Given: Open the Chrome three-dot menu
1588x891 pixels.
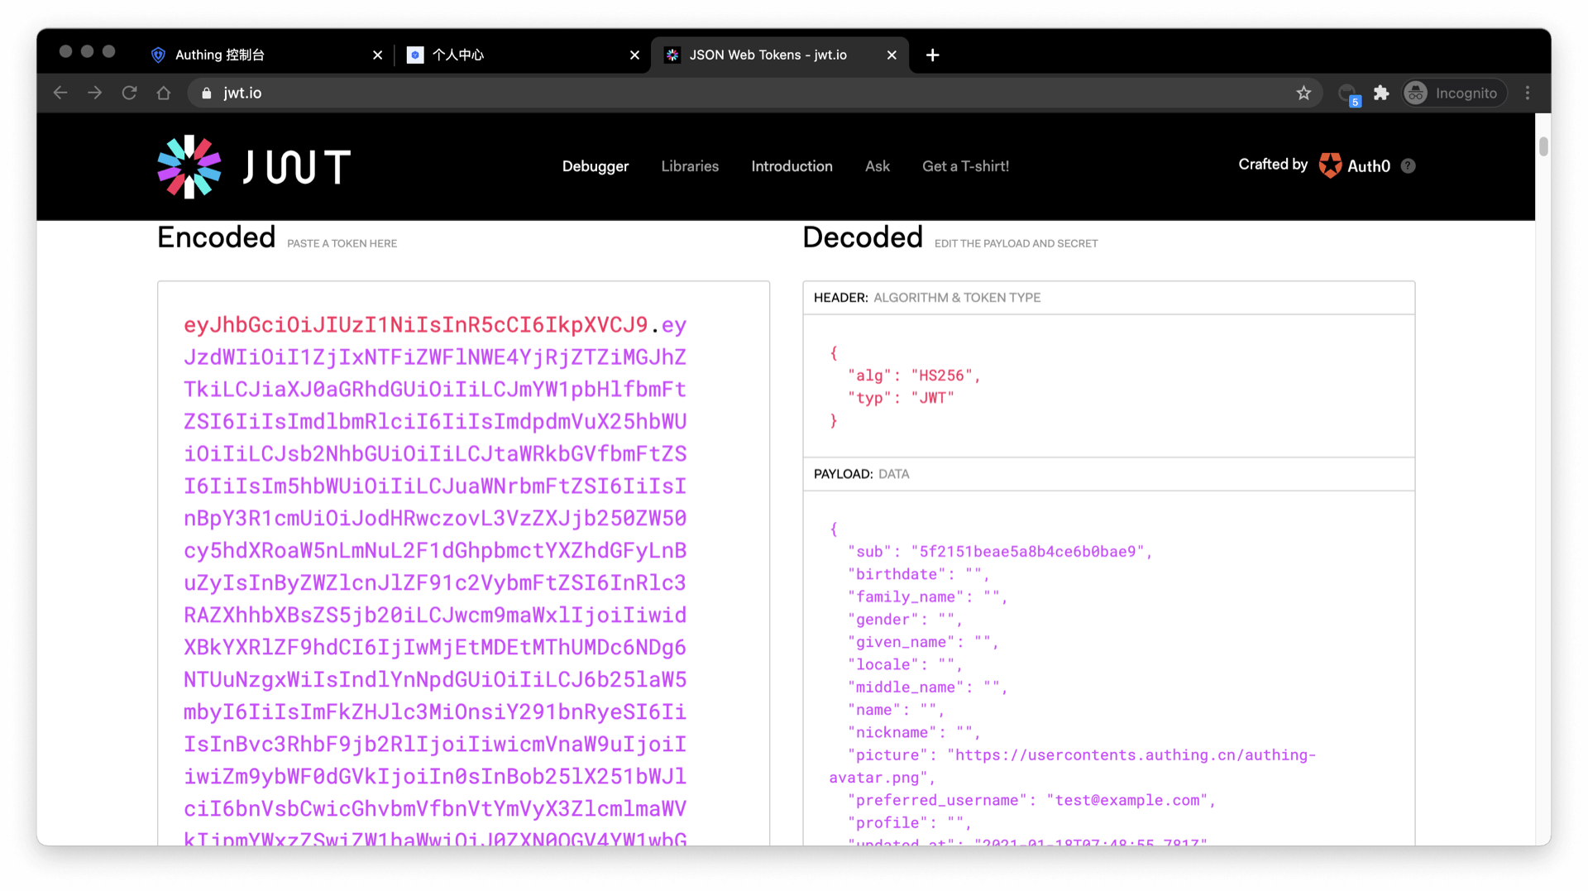Looking at the screenshot, I should [x=1528, y=93].
